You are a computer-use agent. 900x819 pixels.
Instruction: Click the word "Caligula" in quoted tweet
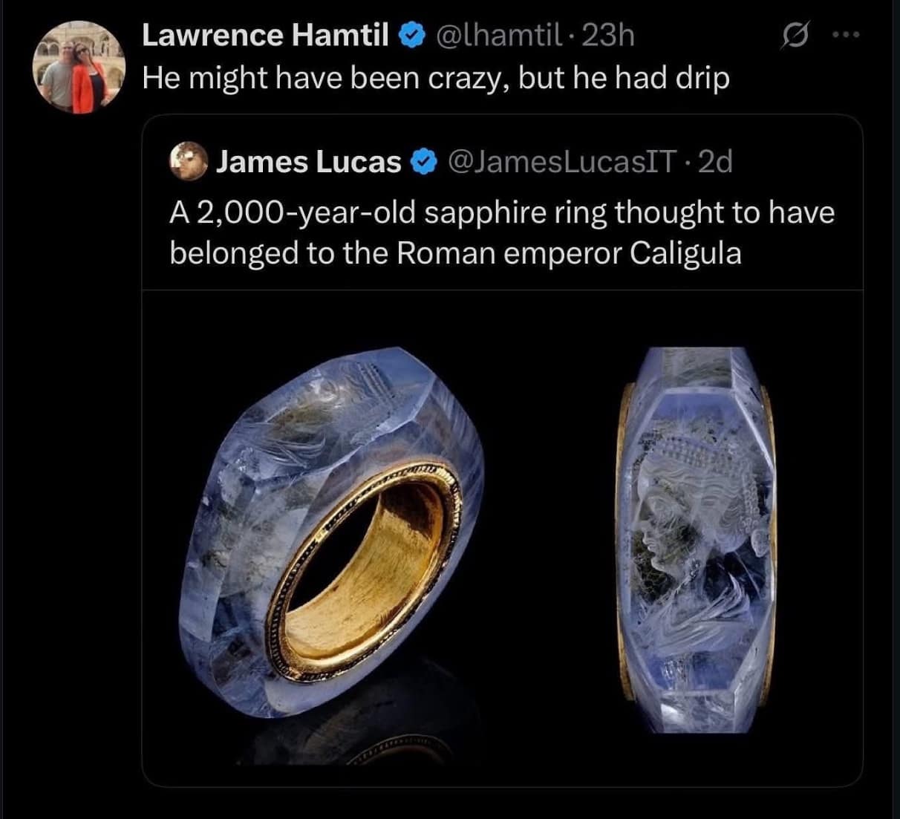[685, 253]
